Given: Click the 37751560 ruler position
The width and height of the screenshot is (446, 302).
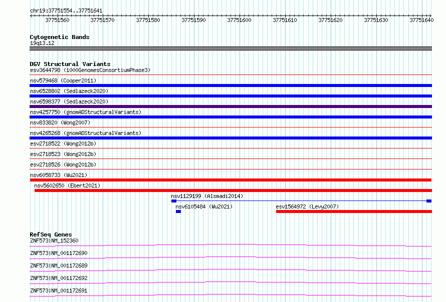Looking at the screenshot, I should tap(57, 20).
